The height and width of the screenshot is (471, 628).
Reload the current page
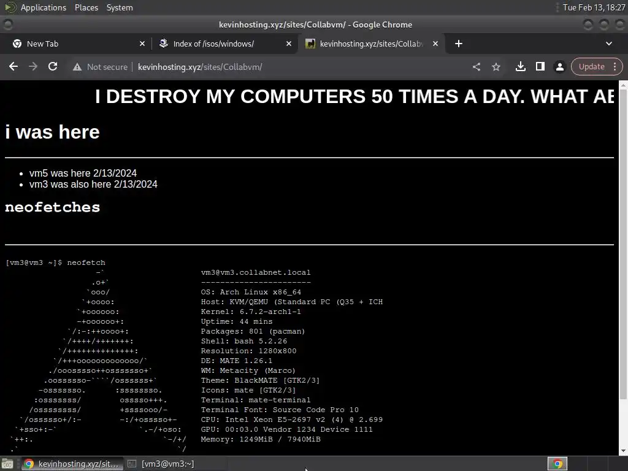coord(53,66)
